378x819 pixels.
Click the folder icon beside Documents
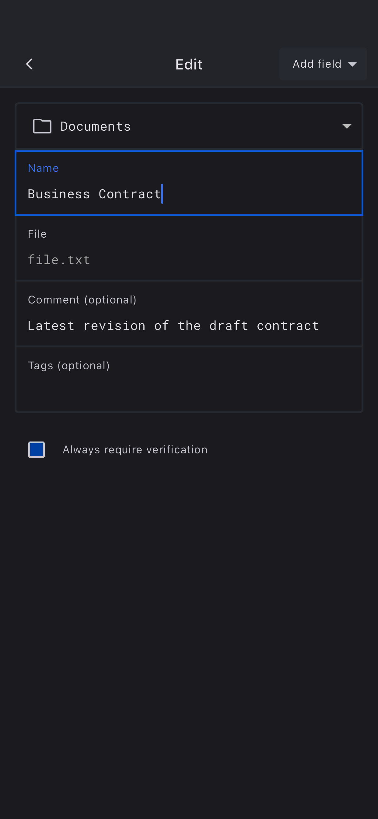42,126
